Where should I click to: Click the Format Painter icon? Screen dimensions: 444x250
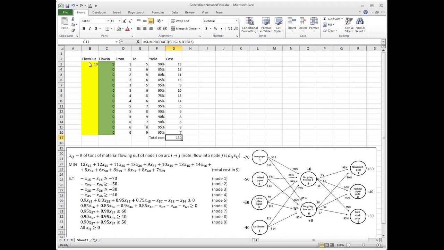click(73, 31)
